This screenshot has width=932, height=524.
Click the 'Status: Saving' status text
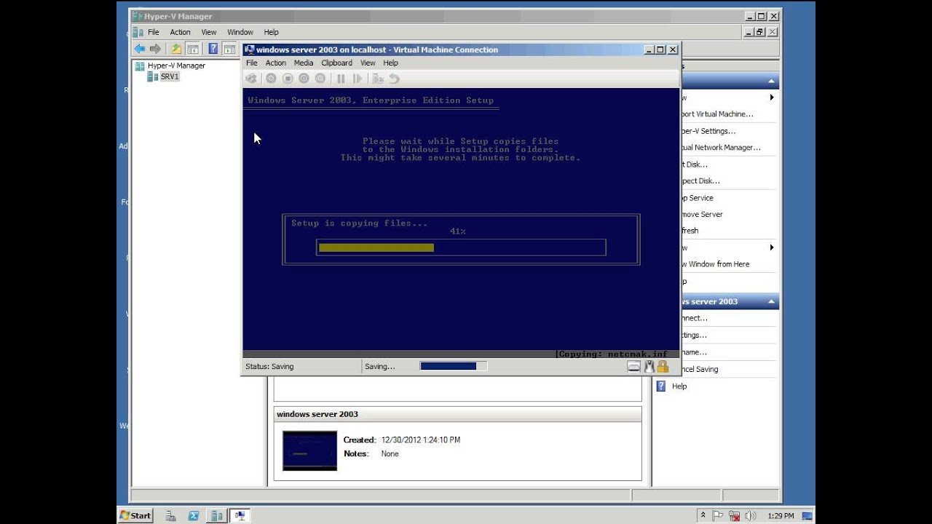[x=269, y=367]
